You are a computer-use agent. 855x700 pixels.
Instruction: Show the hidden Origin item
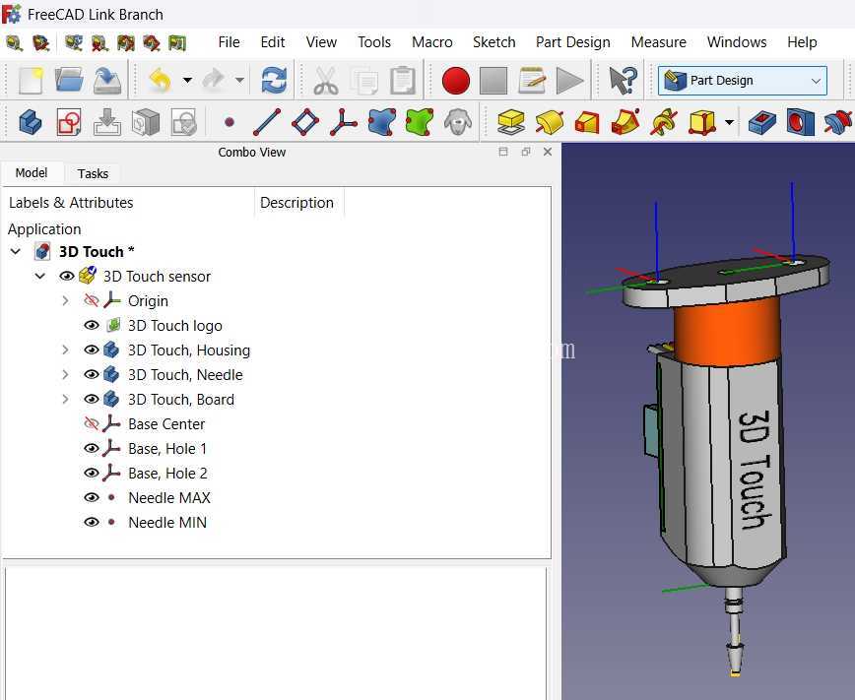click(91, 301)
